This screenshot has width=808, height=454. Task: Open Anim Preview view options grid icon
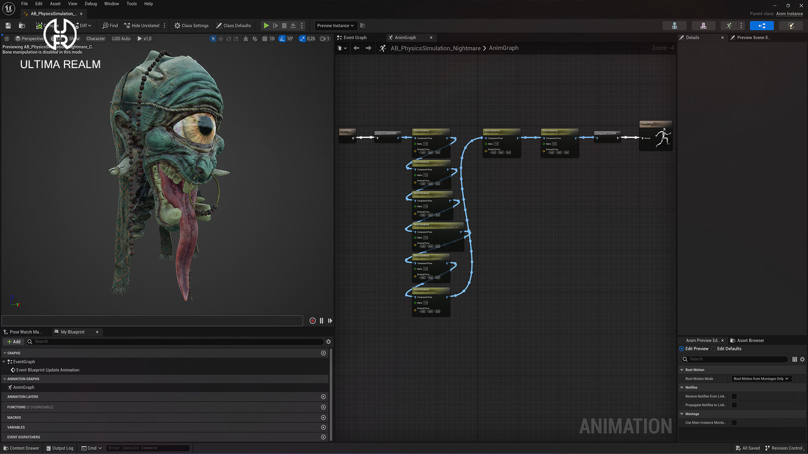(795, 359)
